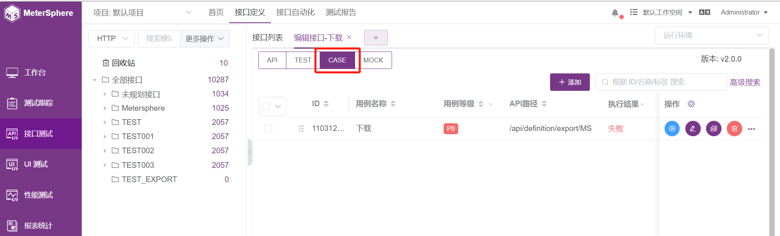Screen dimensions: 780x236
Task: Edit the 下载 case with pencil icon
Action: click(x=693, y=129)
